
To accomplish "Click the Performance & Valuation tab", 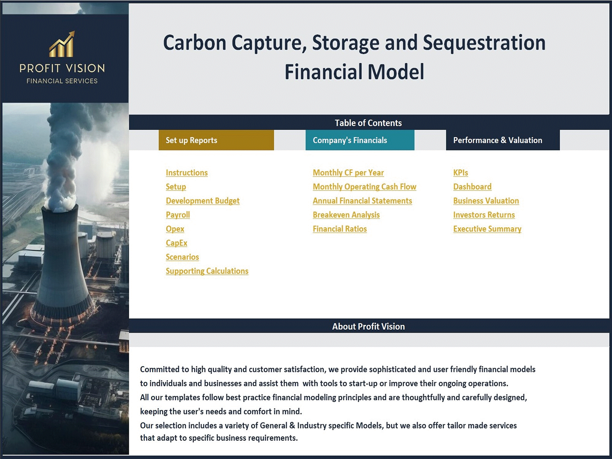I will pyautogui.click(x=497, y=140).
